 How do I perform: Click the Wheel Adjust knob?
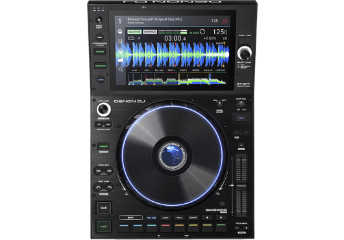tap(219, 104)
